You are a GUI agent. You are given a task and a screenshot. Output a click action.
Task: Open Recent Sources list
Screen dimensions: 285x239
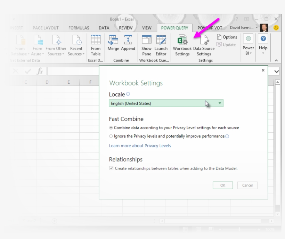(76, 46)
